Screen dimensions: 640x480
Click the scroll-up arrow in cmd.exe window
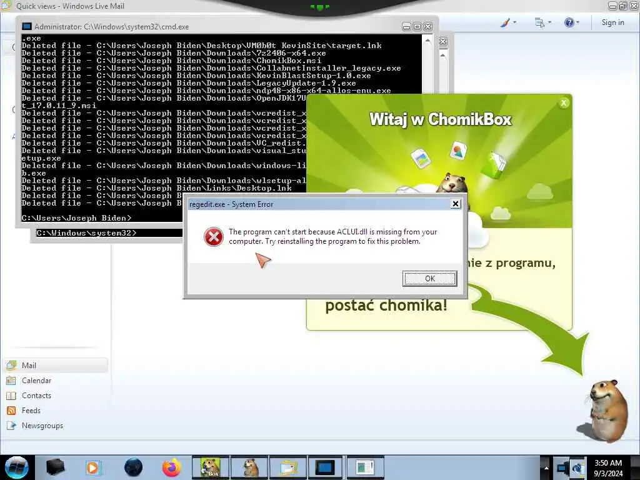coord(427,41)
